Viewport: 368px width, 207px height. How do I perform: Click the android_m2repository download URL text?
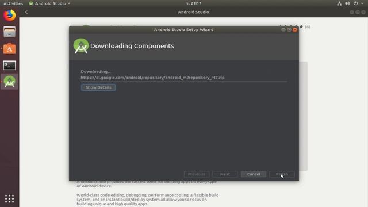[x=152, y=78]
